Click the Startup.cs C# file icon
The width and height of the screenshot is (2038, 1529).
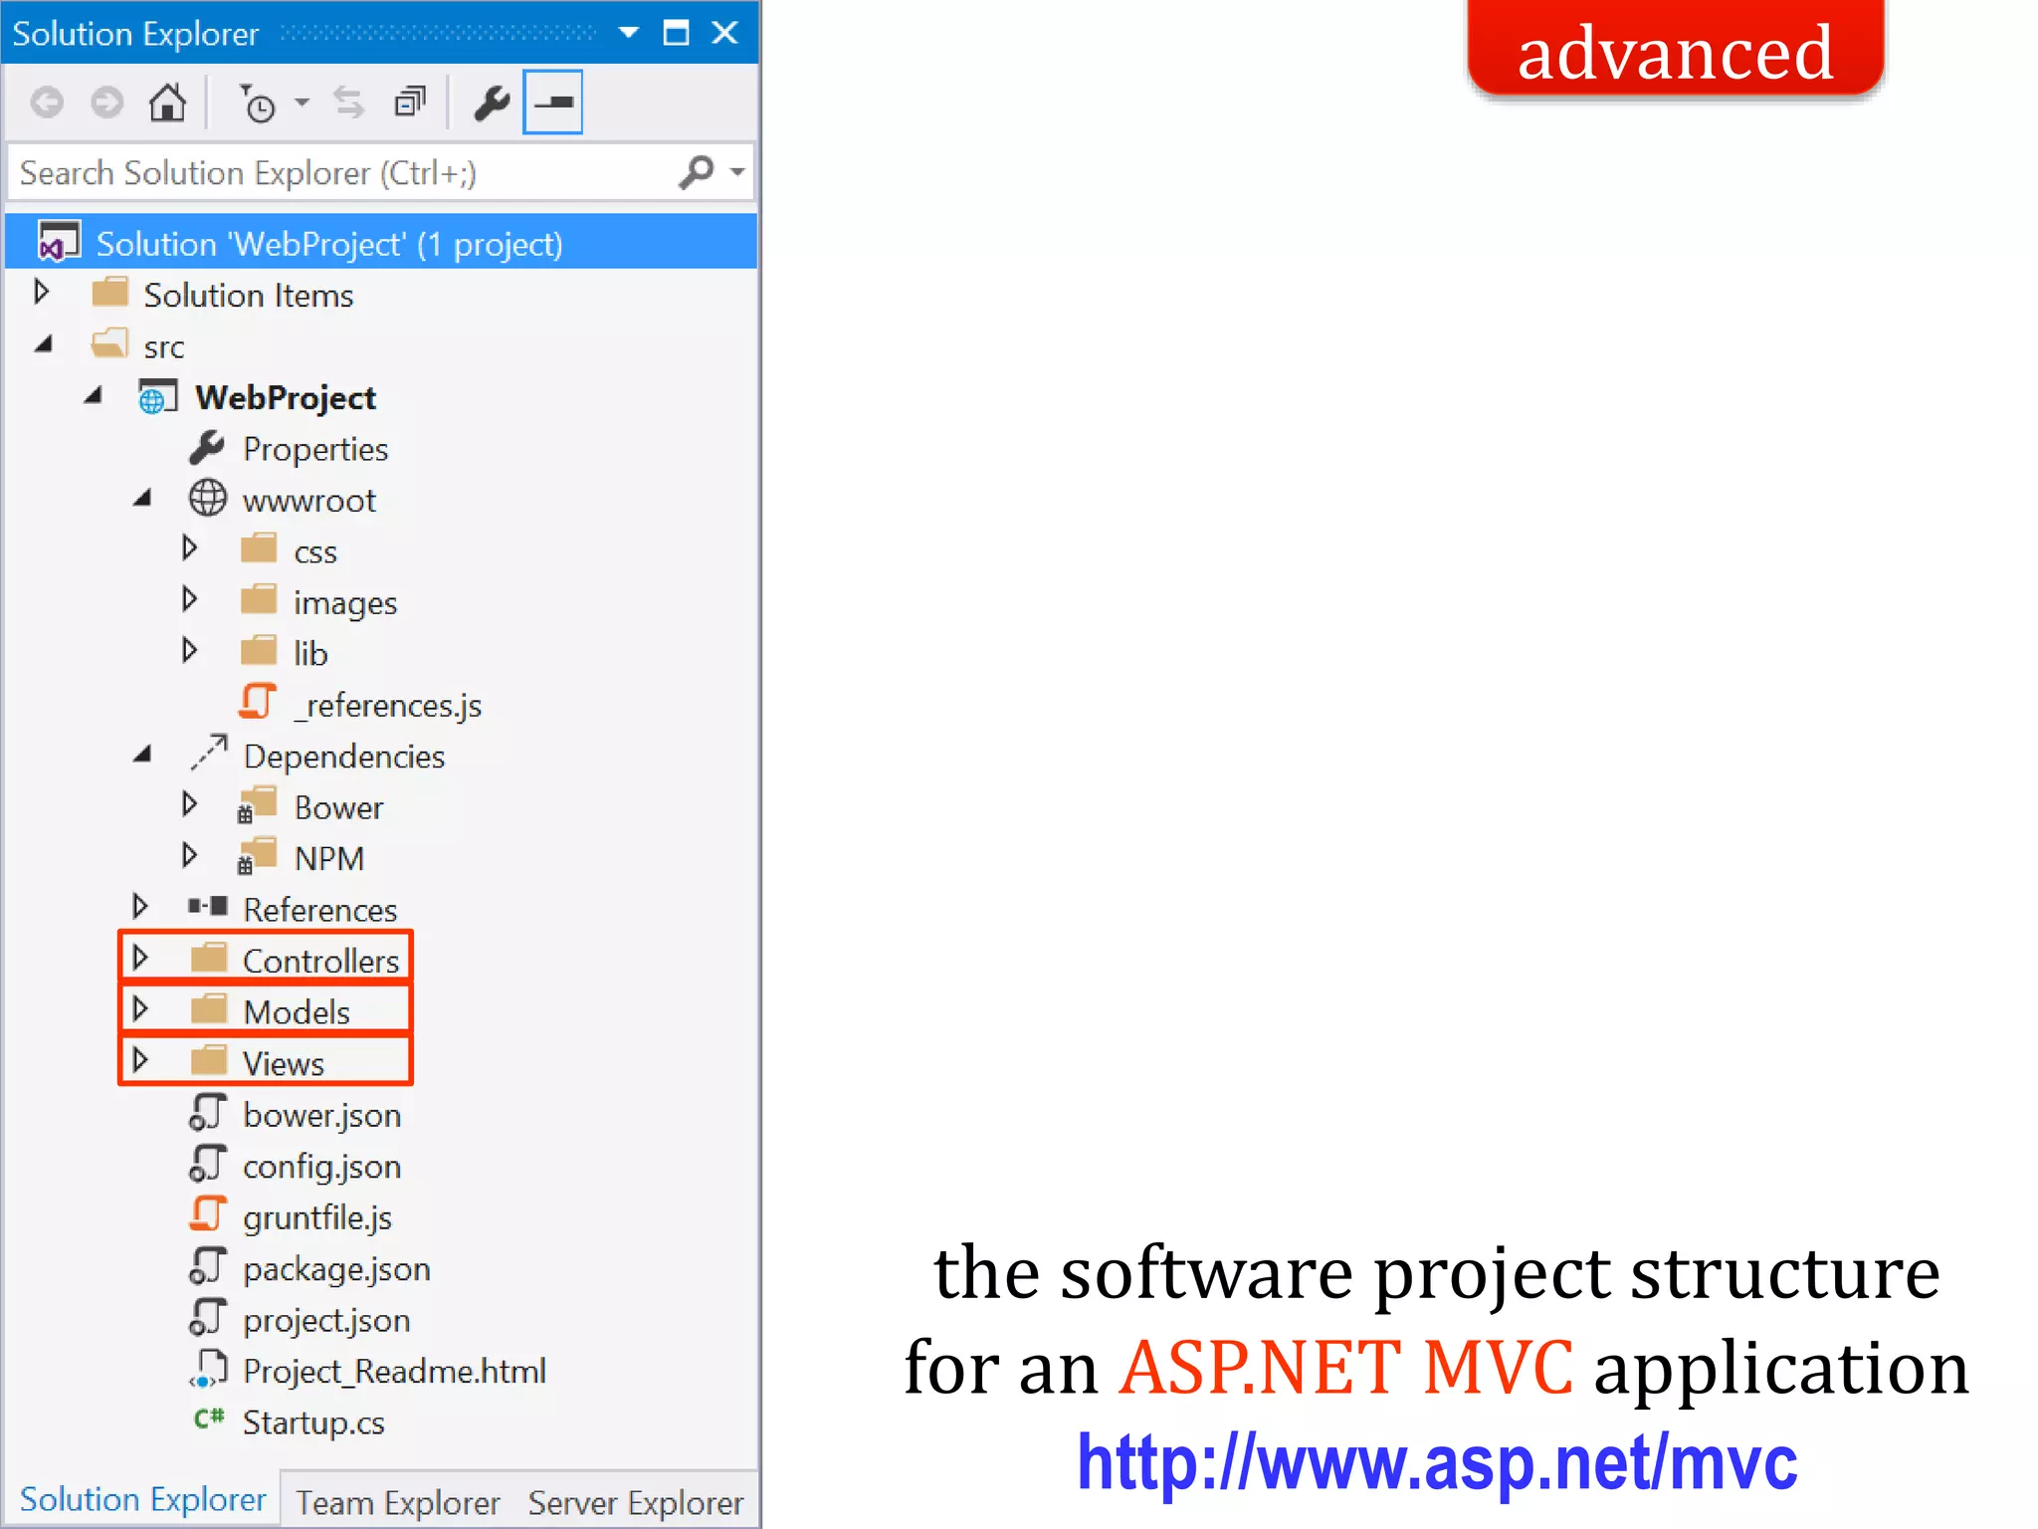(209, 1419)
